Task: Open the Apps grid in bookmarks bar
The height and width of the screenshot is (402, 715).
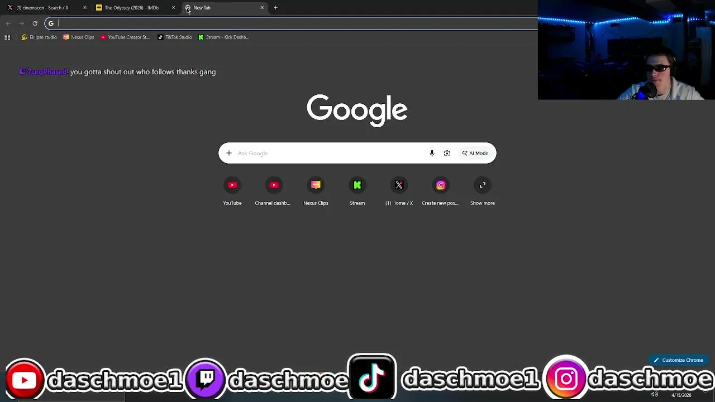Action: (7, 37)
